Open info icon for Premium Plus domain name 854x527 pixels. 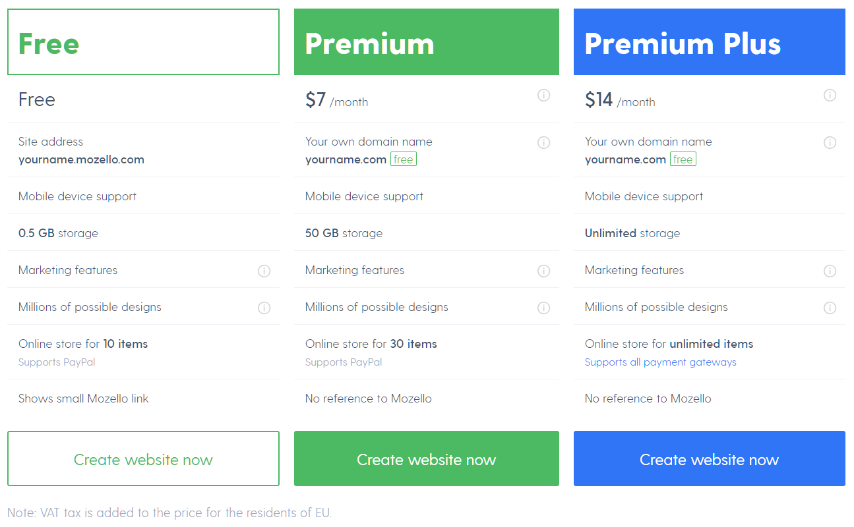click(x=830, y=142)
